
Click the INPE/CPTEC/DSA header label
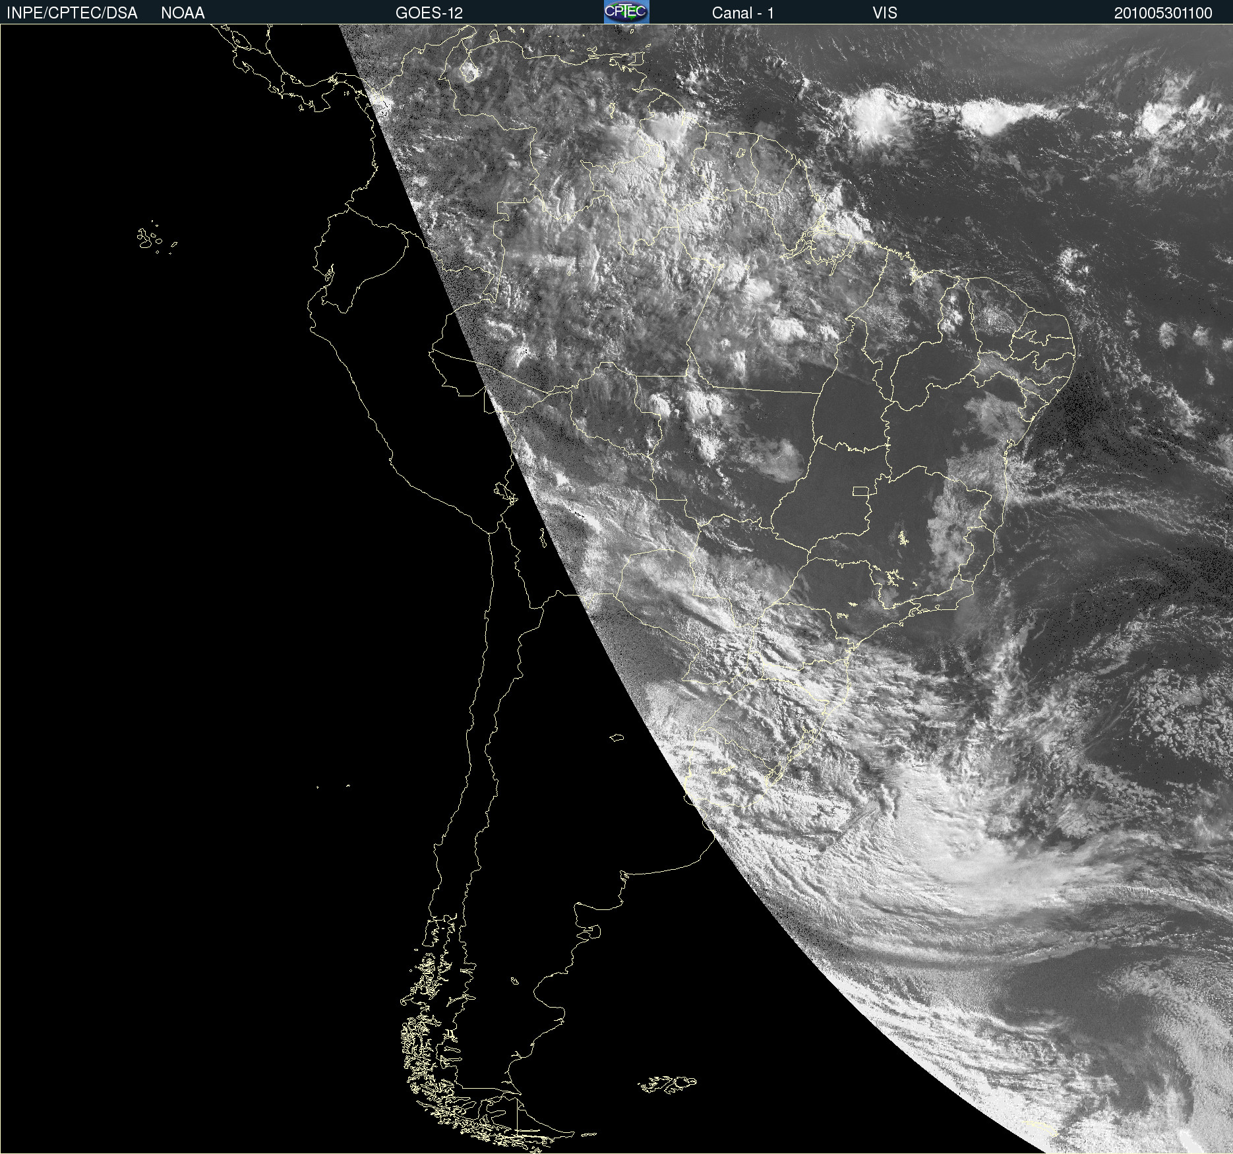click(x=72, y=13)
